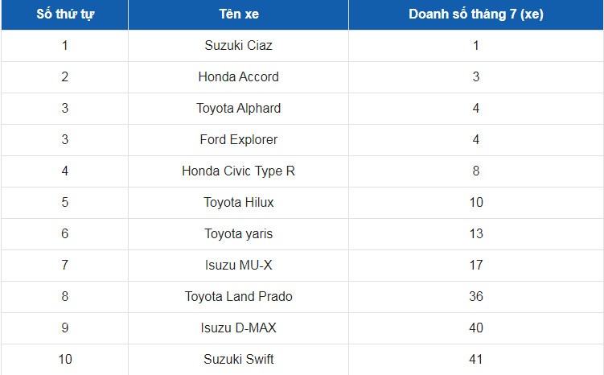
Task: Click sales figure 36 for Land Prado
Action: 476,296
